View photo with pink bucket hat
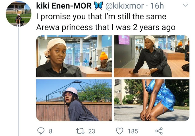 coord(74,100)
